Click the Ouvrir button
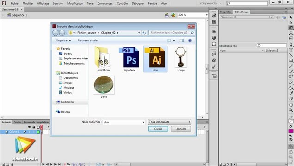The width and height of the screenshot is (294, 166). point(158,129)
